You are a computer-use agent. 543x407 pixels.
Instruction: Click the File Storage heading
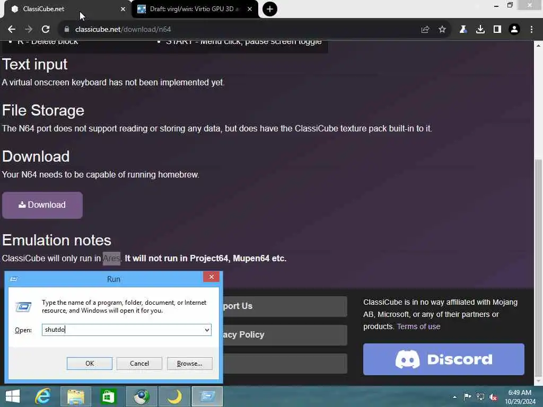(43, 110)
